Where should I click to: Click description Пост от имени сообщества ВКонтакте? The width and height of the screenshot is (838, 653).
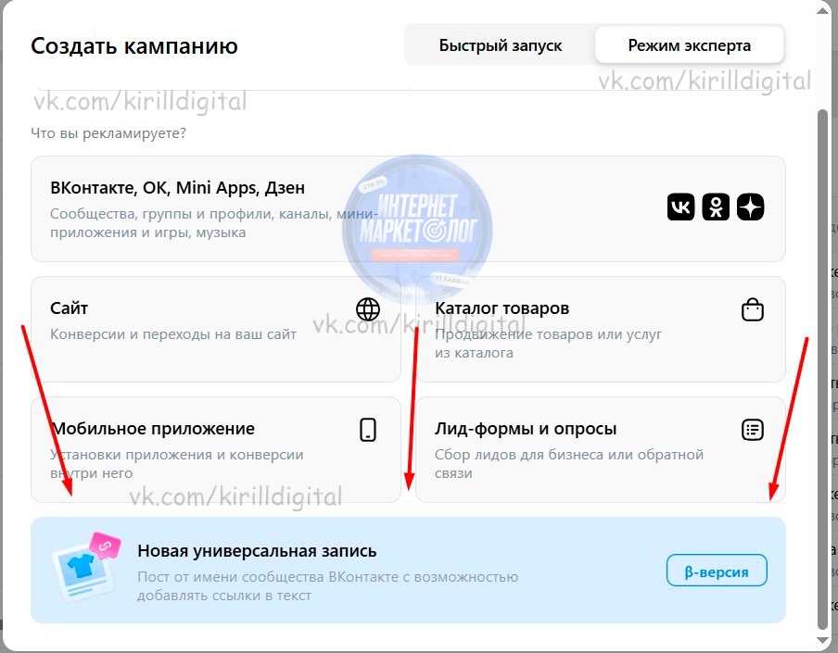[327, 585]
